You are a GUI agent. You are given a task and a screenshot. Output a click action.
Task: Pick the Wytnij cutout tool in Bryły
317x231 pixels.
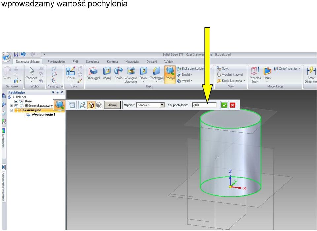tap(107, 73)
